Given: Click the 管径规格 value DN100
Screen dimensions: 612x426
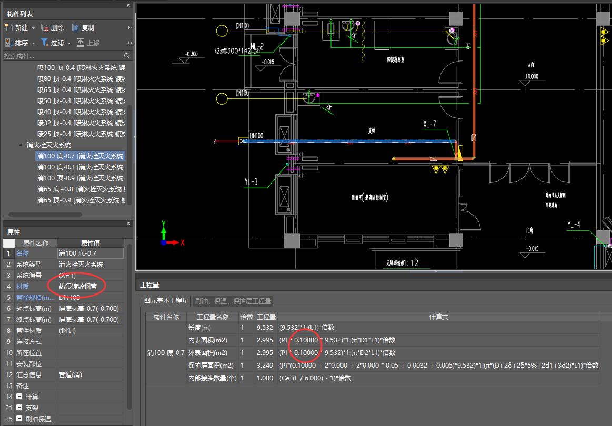Looking at the screenshot, I should 91,297.
